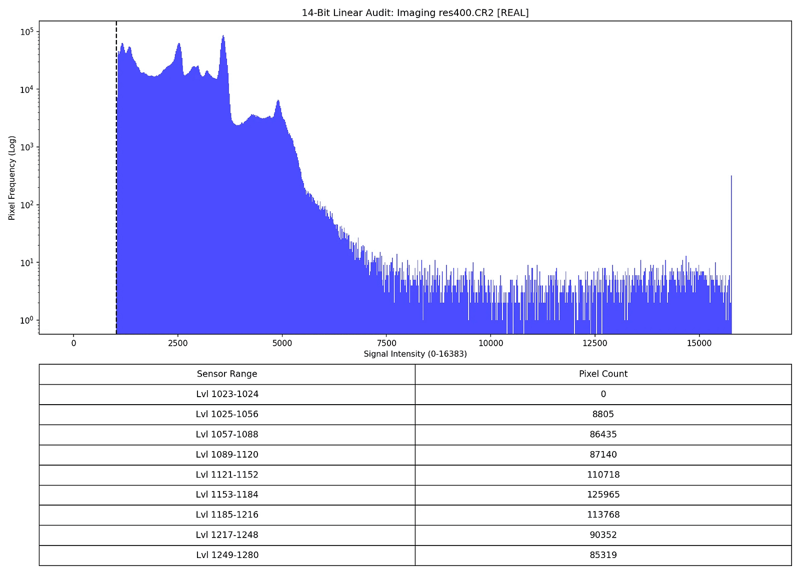Click the row labeled "Lvl 1023-1024"
Image resolution: width=800 pixels, height=571 pixels.
227,394
